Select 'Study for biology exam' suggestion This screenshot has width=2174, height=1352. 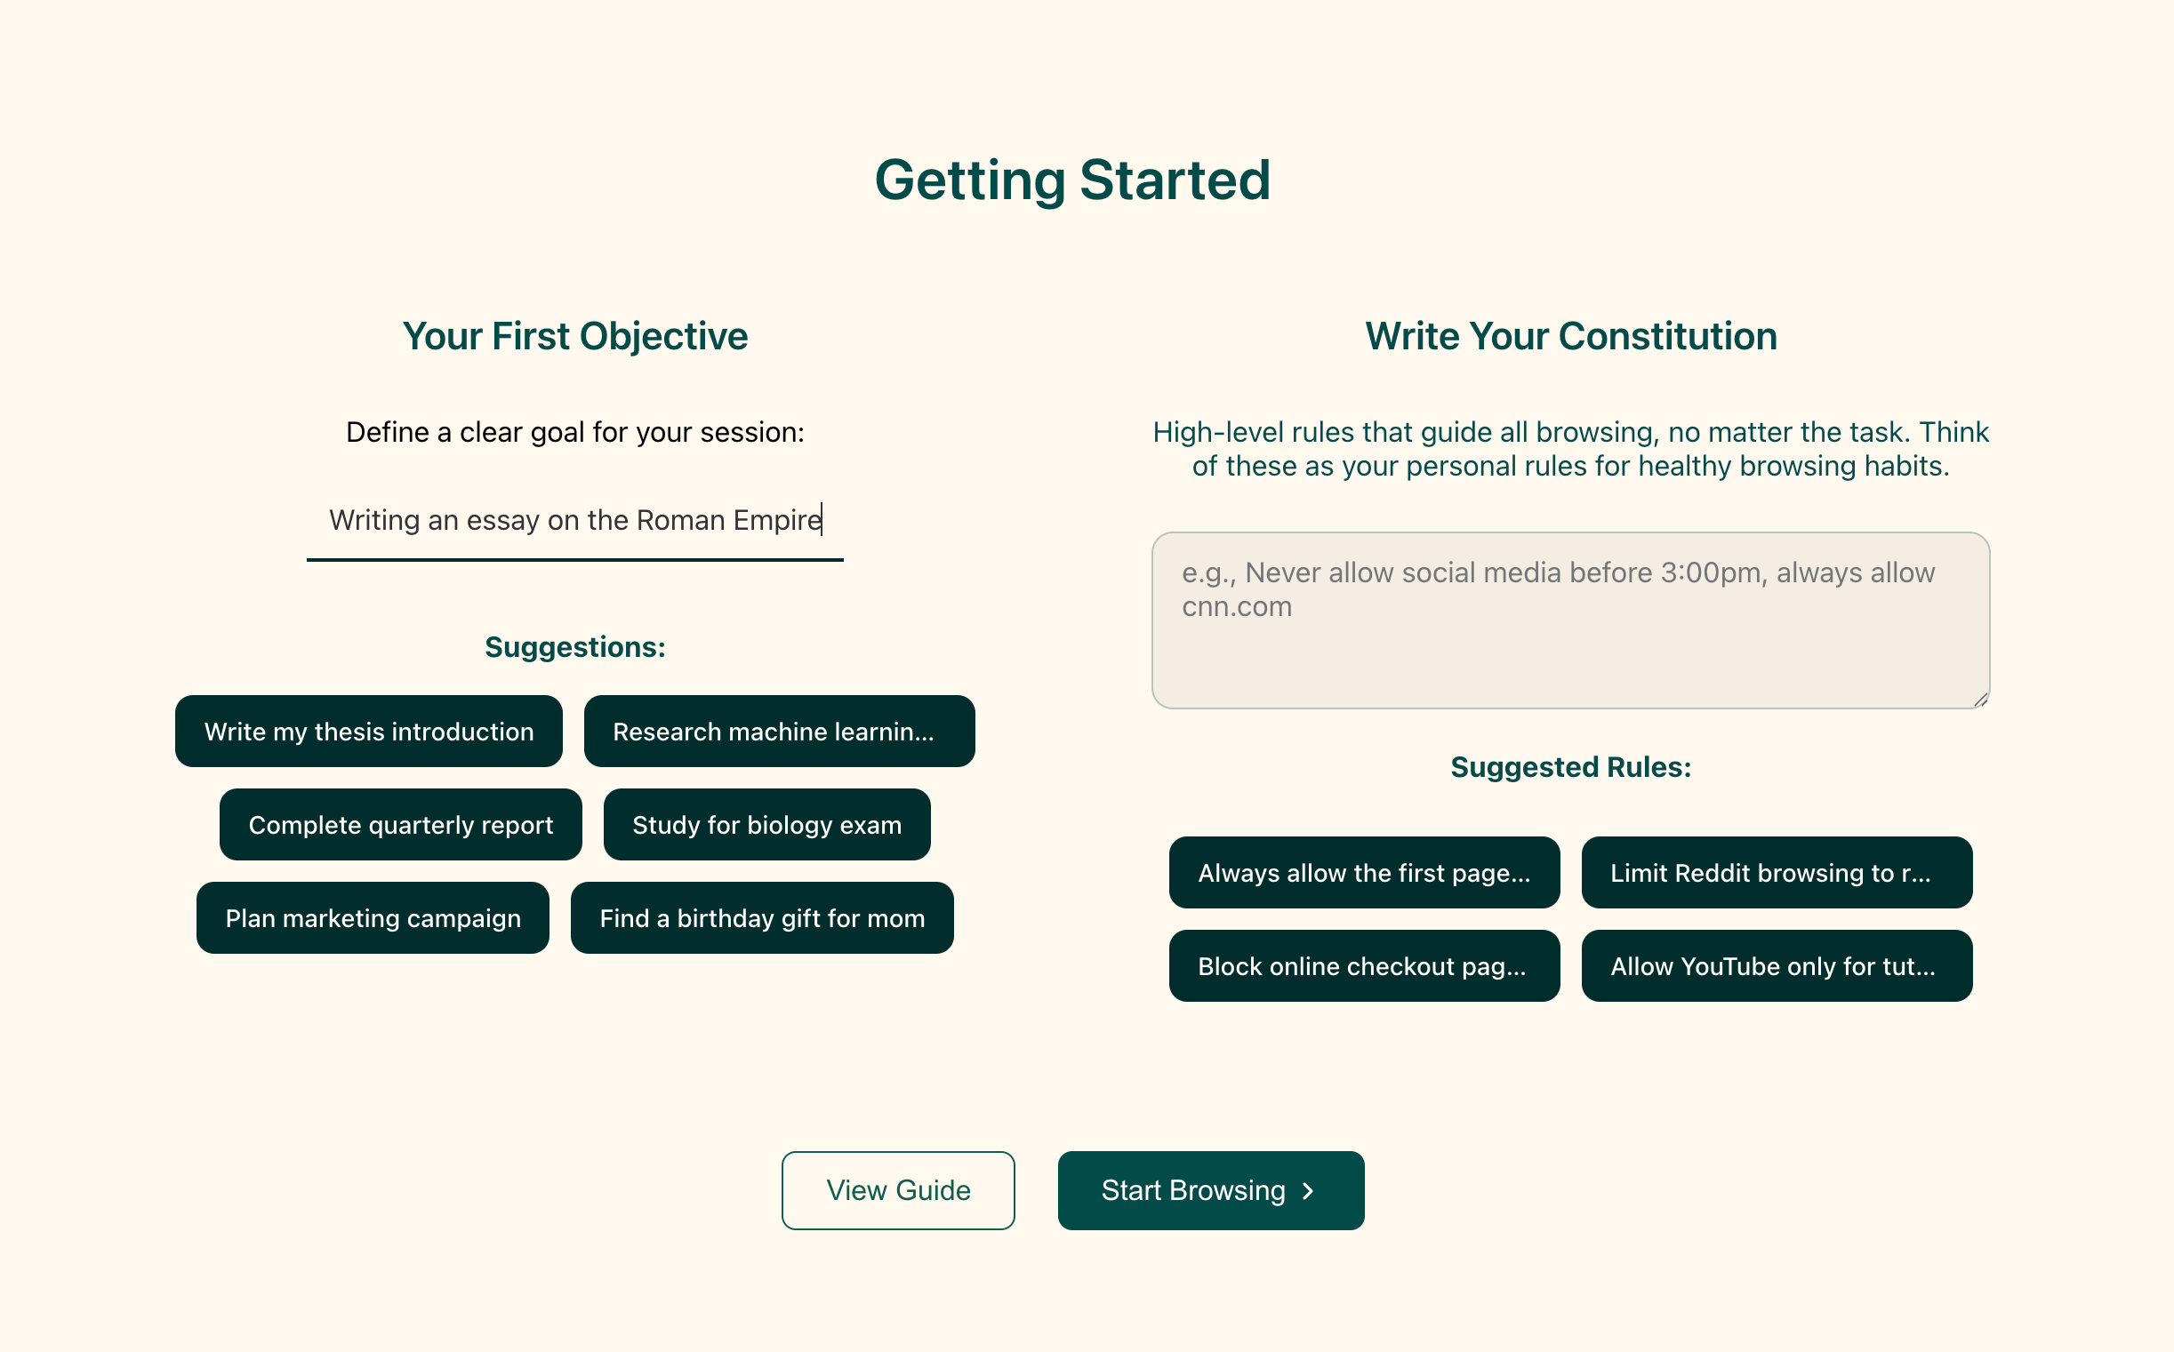click(x=766, y=824)
